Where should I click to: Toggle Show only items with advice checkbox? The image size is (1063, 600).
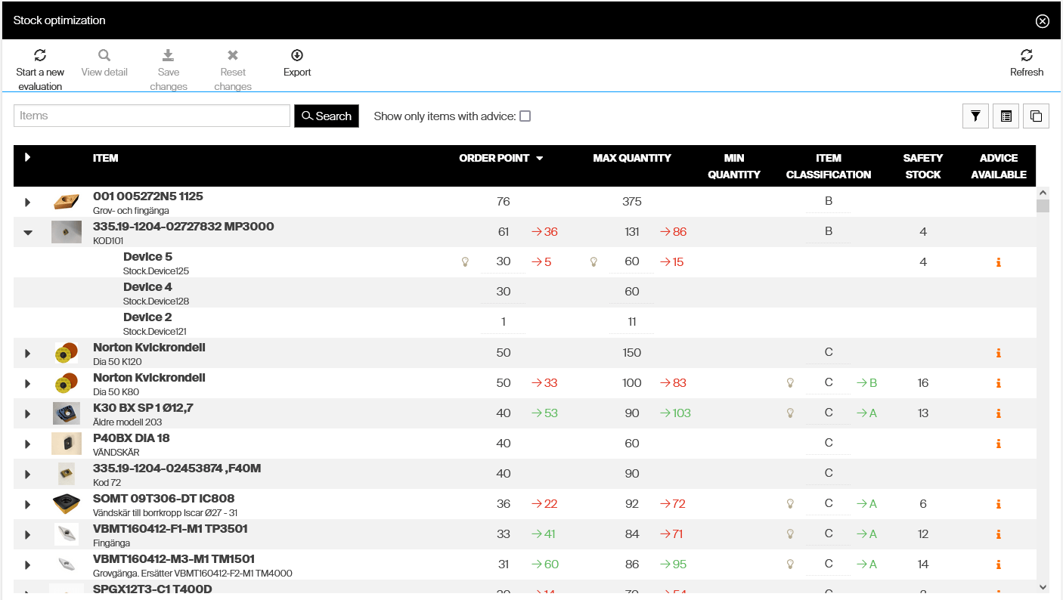tap(525, 116)
